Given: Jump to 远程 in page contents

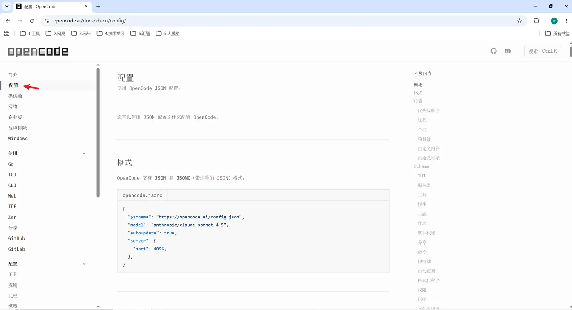Looking at the screenshot, I should pyautogui.click(x=422, y=120).
